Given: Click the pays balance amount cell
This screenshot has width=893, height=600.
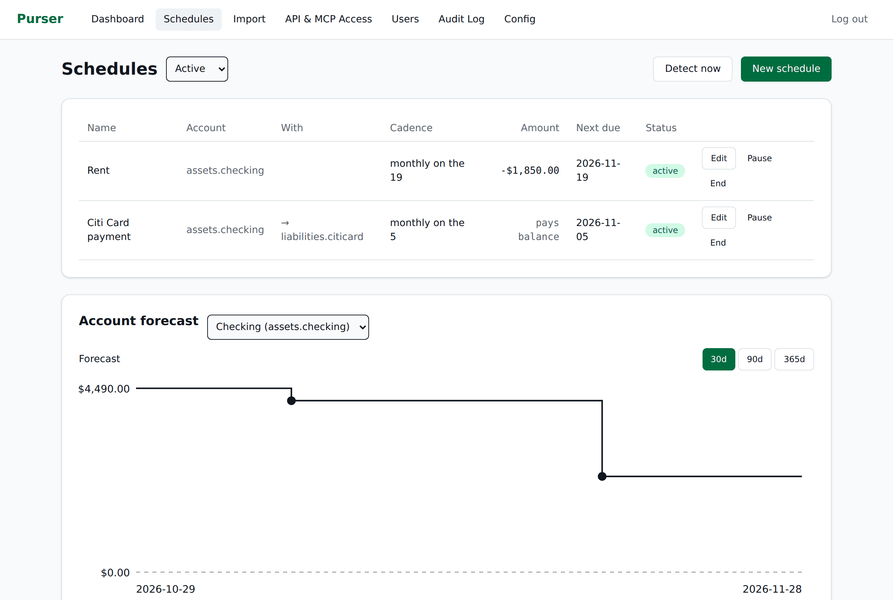Looking at the screenshot, I should tap(538, 230).
